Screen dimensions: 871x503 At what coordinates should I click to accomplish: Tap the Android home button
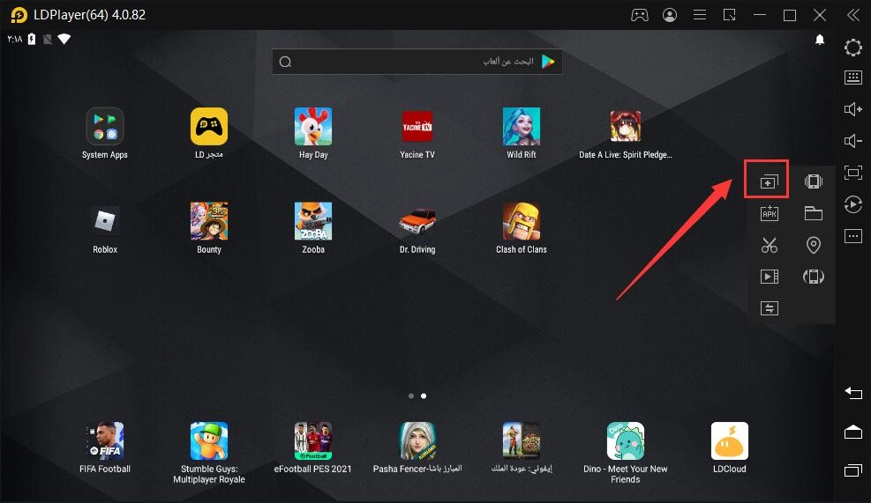tap(853, 432)
